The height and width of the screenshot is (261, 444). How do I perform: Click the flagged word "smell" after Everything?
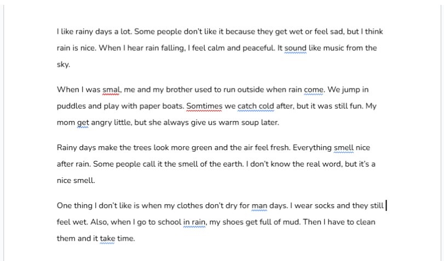(x=344, y=148)
